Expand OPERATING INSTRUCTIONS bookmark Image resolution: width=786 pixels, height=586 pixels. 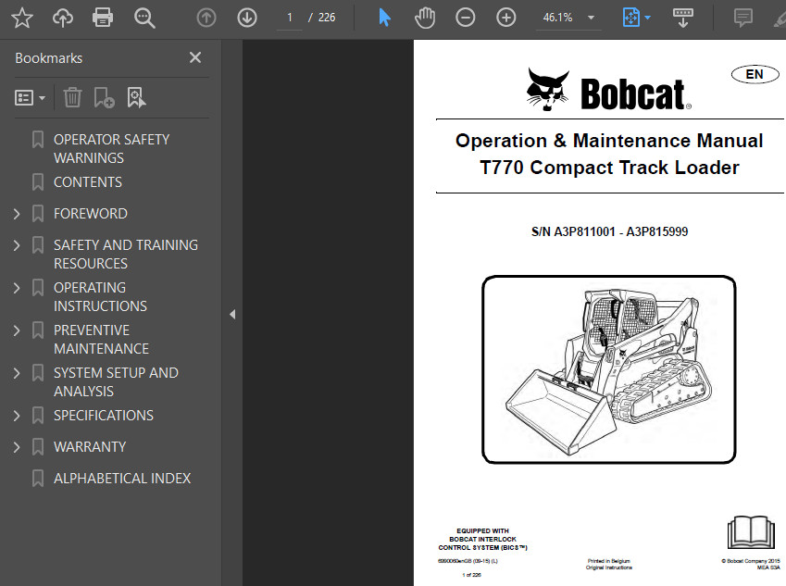pyautogui.click(x=17, y=288)
